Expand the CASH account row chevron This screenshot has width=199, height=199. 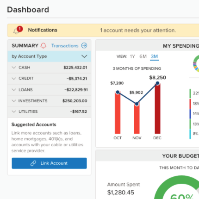[x=14, y=68]
